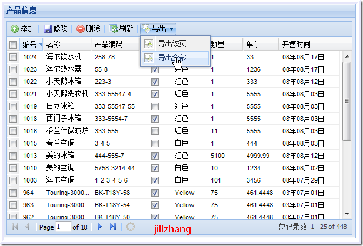The image size is (363, 246).
Task: Sort by the 编号 column header
Action: [x=29, y=45]
